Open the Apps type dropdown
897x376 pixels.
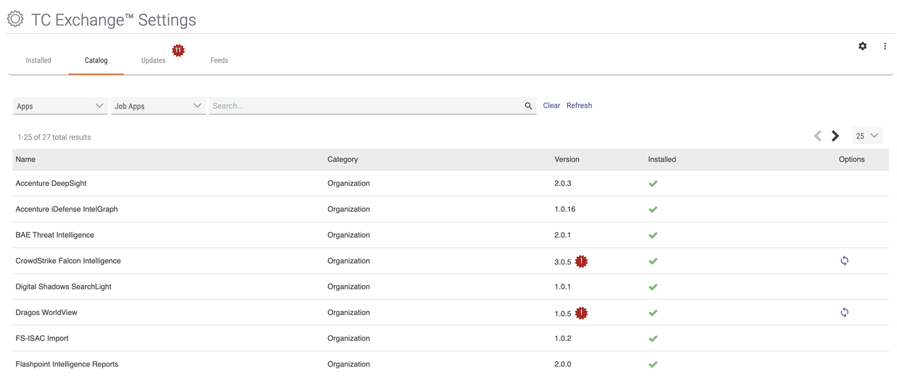[x=60, y=106]
